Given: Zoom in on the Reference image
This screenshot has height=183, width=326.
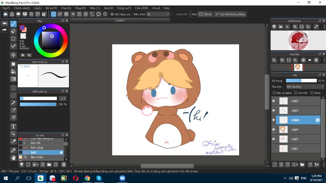Looking at the screenshot, I should 295,27.
